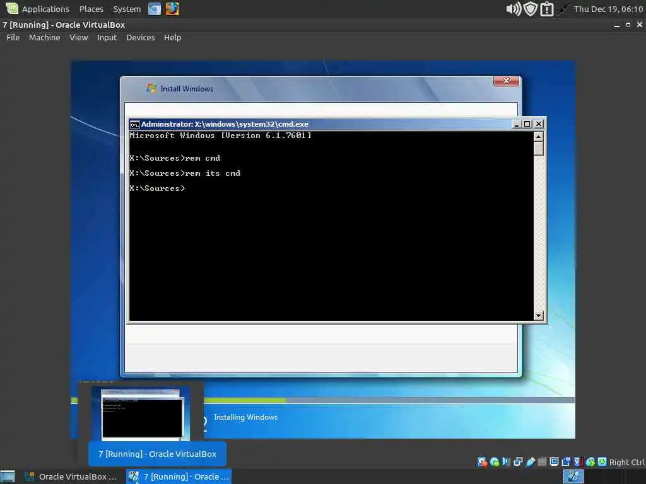The height and width of the screenshot is (484, 646).
Task: Click the cmd scrollbar up arrow
Action: (539, 136)
